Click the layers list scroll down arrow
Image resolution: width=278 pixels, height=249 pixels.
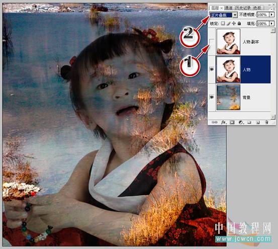[273, 117]
